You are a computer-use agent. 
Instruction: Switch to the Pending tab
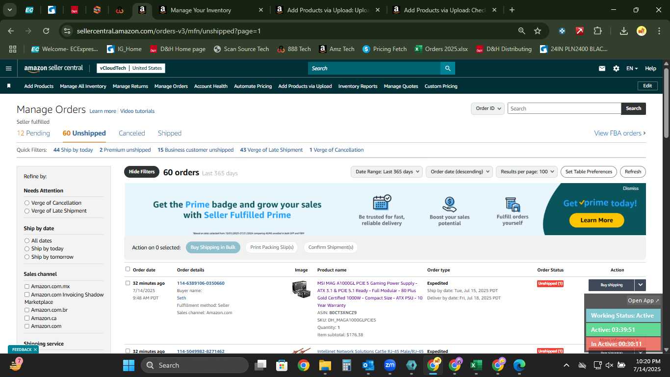tap(33, 133)
